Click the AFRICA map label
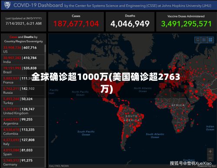The height and width of the screenshot is (168, 217). 178,105
